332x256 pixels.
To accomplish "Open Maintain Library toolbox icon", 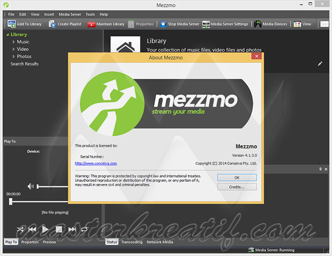I will tap(91, 24).
